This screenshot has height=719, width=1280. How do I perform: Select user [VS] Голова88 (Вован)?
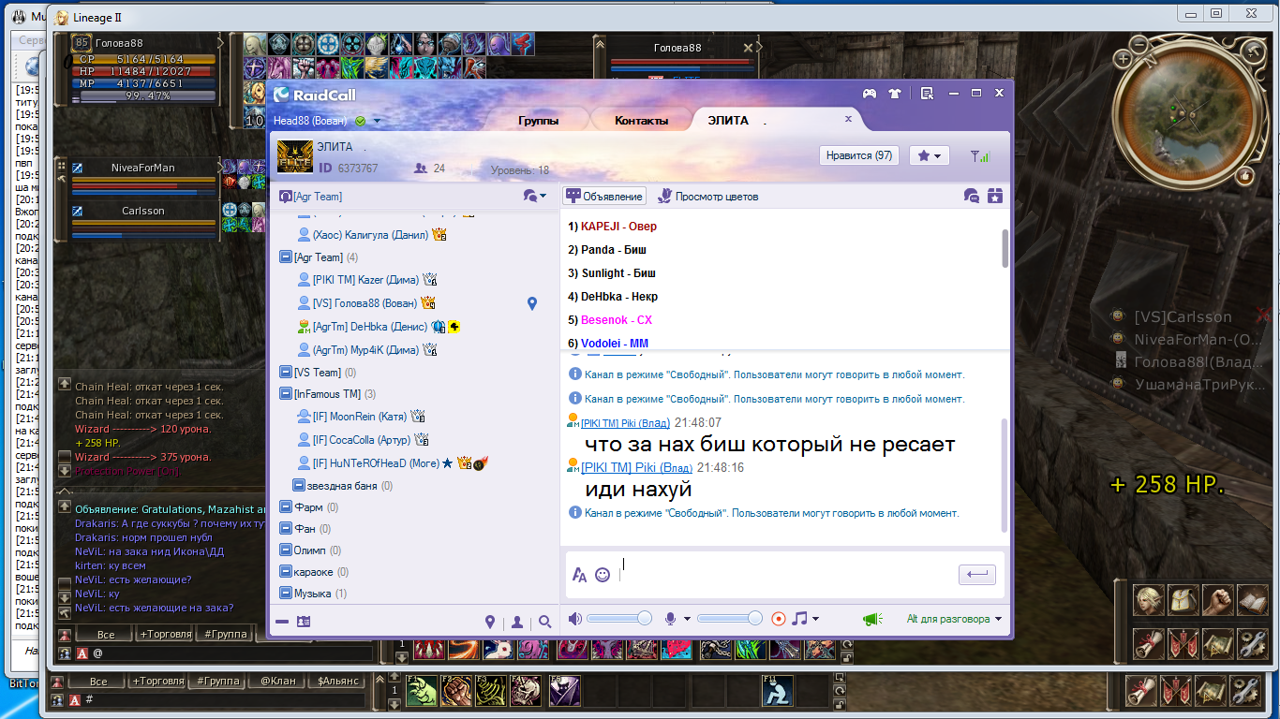click(x=366, y=303)
